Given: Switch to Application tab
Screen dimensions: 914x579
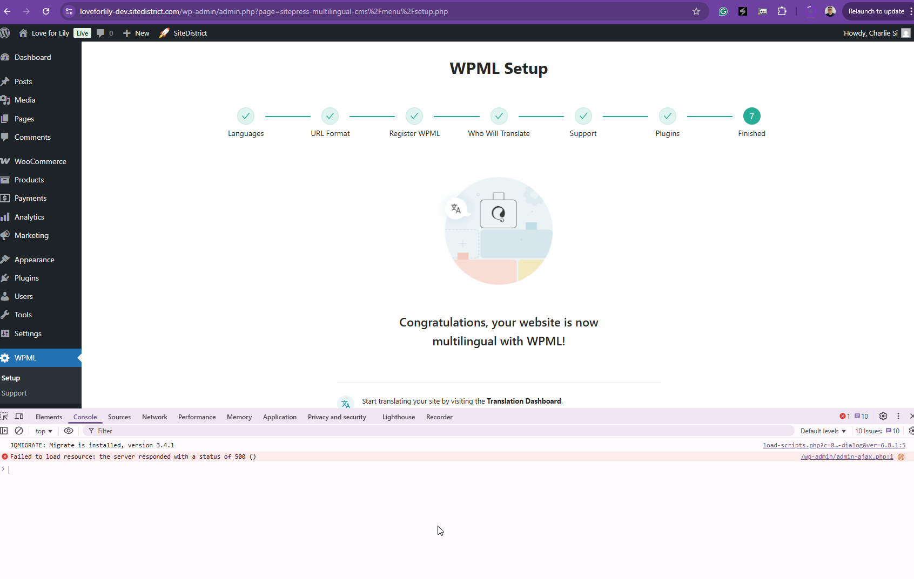Looking at the screenshot, I should (x=280, y=417).
